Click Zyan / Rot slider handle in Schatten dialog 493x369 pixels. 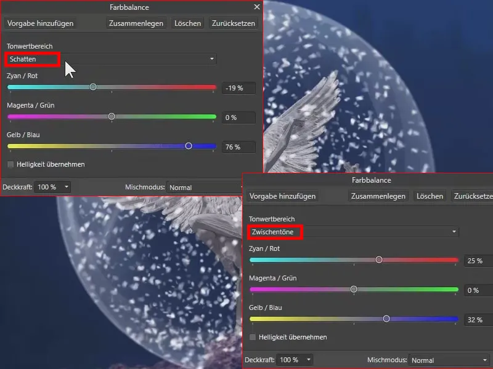coord(93,87)
